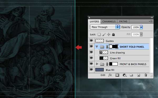Collapse the SHORT FOLD PANEL group triangle
The width and height of the screenshot is (158, 98).
click(97, 47)
